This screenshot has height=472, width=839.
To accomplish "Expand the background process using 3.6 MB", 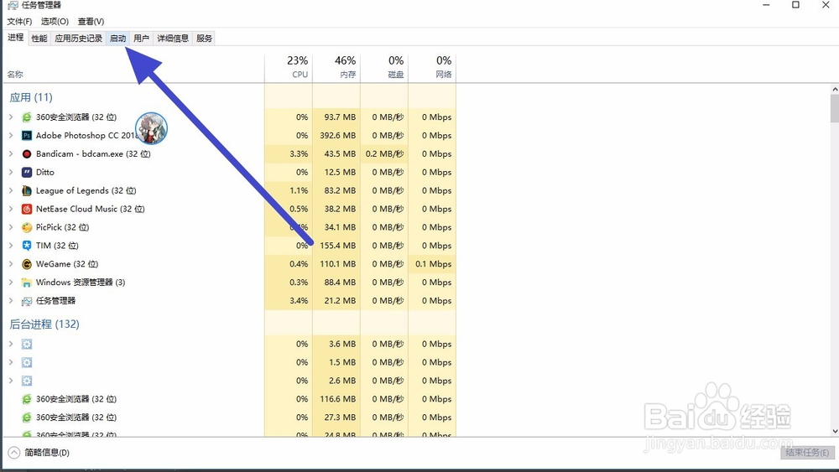I will pos(11,344).
